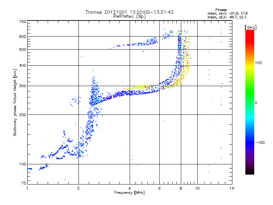
Task: Select the 'RwPretec (8p)' subtitle text
Action: 129,16
